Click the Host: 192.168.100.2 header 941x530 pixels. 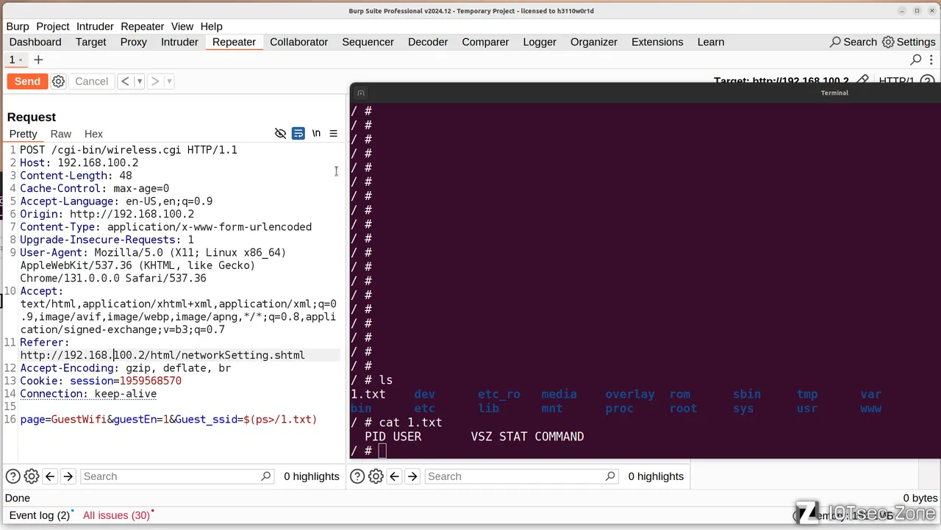pos(79,162)
